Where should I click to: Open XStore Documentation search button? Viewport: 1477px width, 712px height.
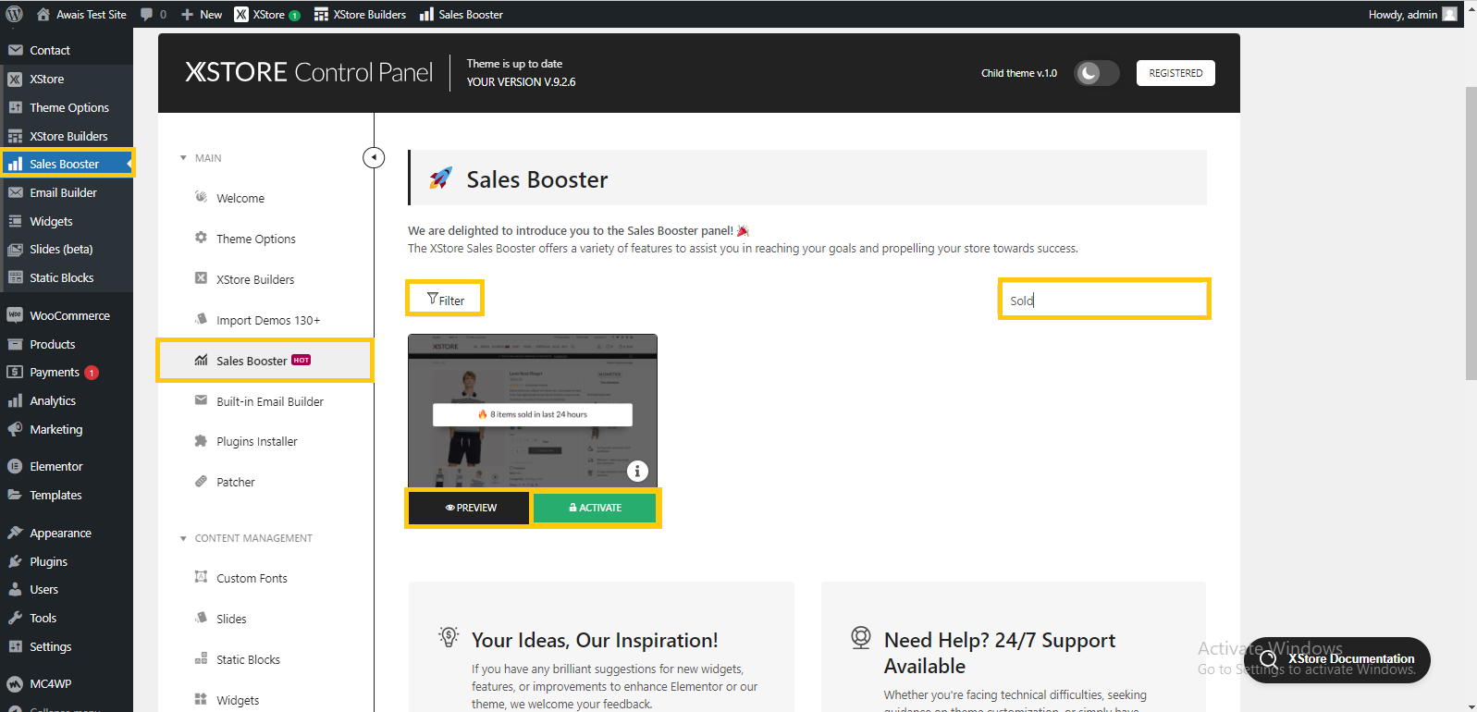pyautogui.click(x=1337, y=659)
